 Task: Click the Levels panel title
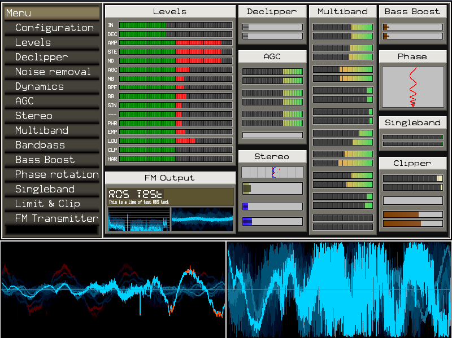click(171, 11)
